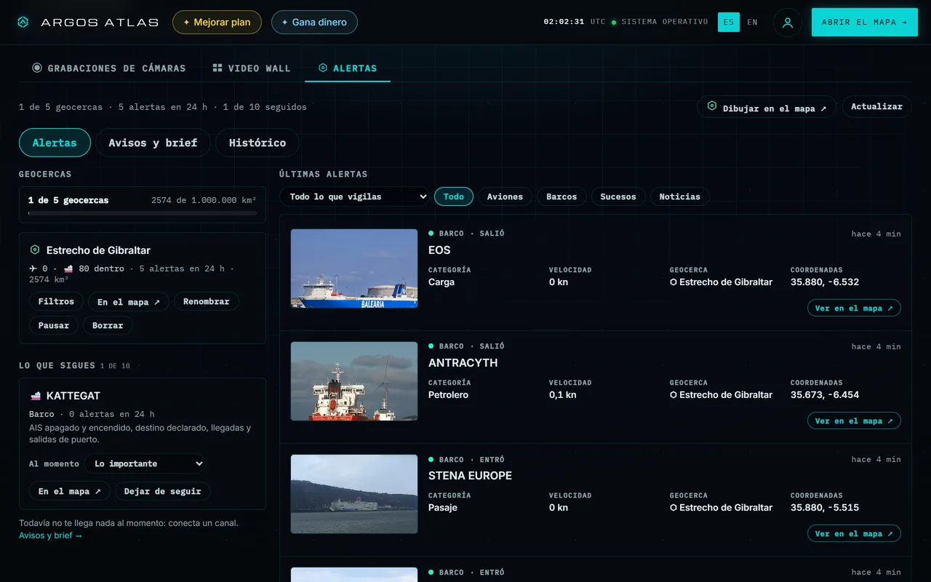Filter alerts by Sucesos
The image size is (931, 582).
click(x=618, y=196)
